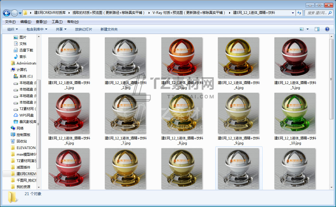Open the 共享 dropdown
336x207 pixels.
click(x=61, y=29)
